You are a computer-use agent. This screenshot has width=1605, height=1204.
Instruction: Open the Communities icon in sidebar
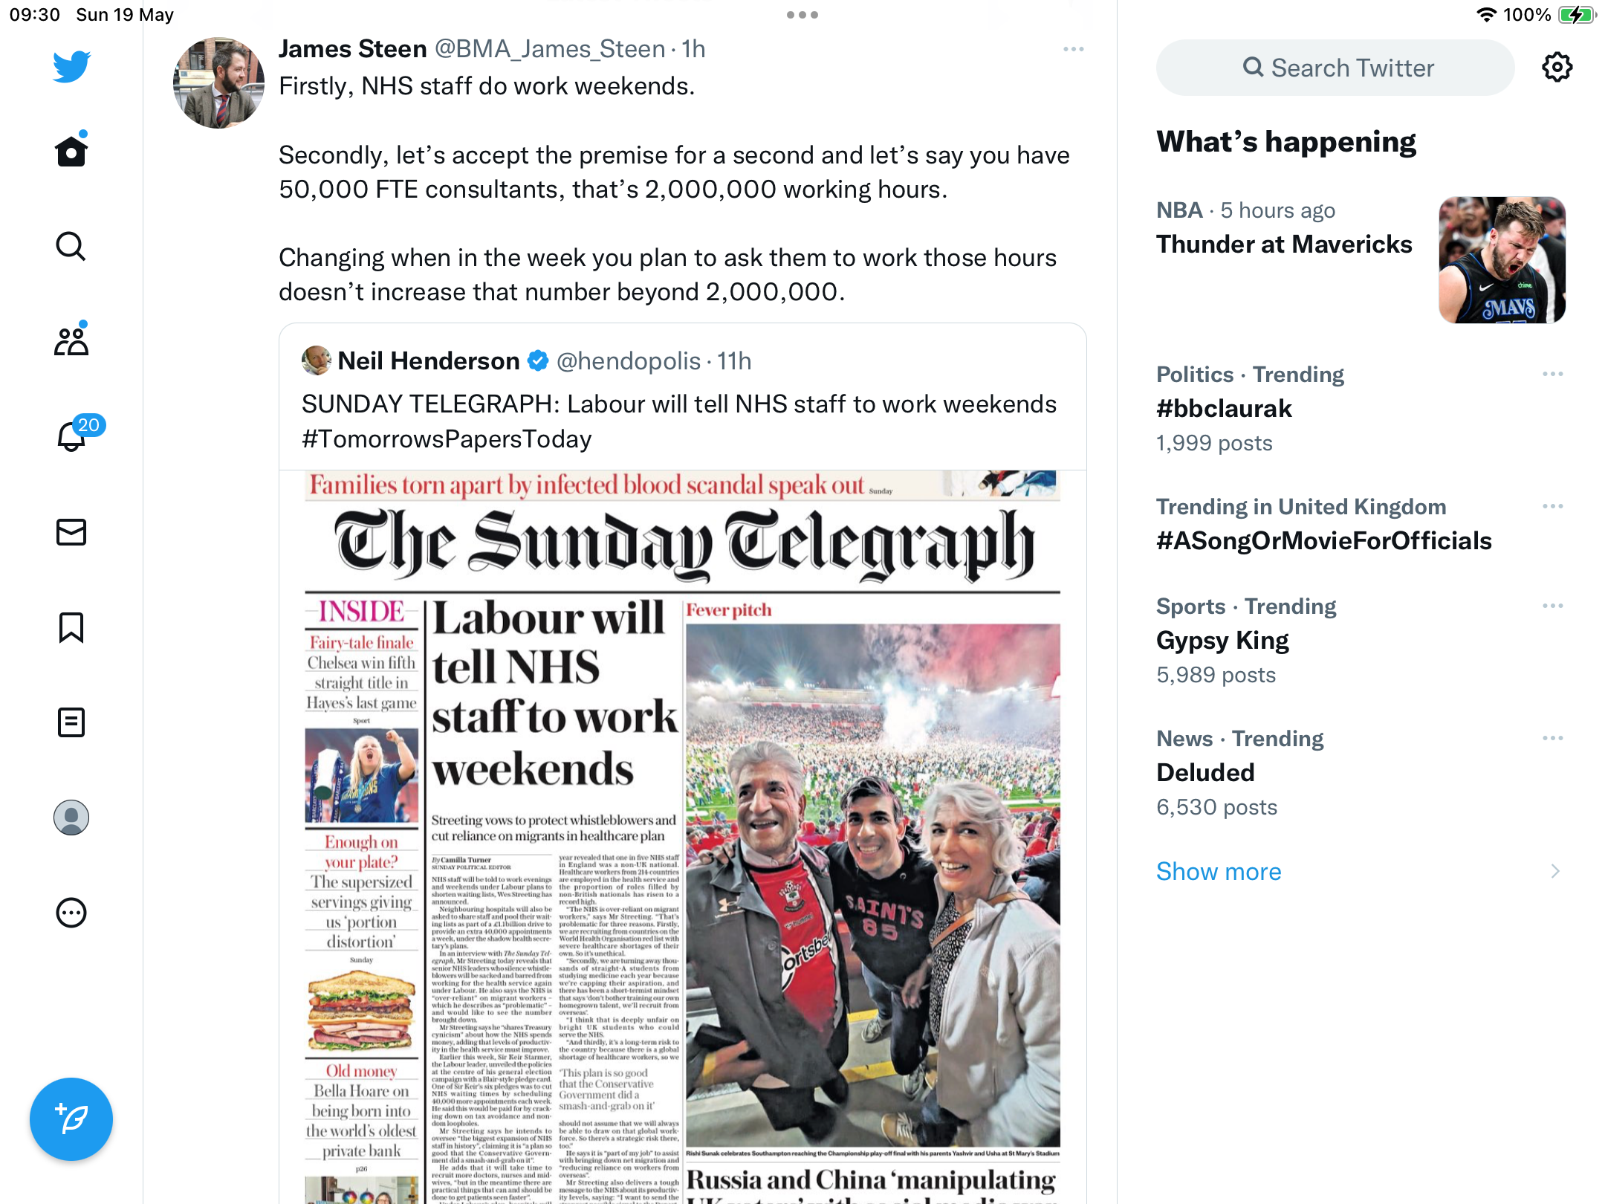(x=71, y=341)
